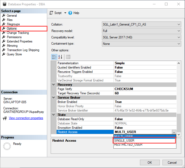Open the Collation dropdown
The height and width of the screenshot is (168, 185).
[x=142, y=24]
